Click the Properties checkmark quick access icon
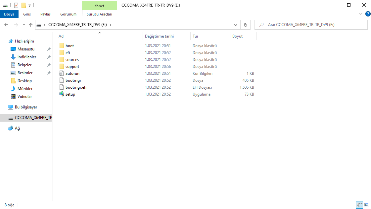 16,5
